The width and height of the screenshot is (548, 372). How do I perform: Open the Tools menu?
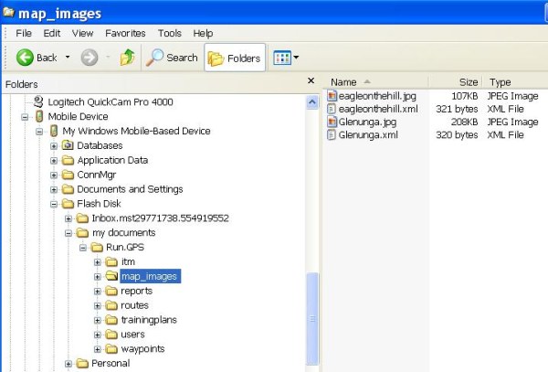[x=170, y=33]
